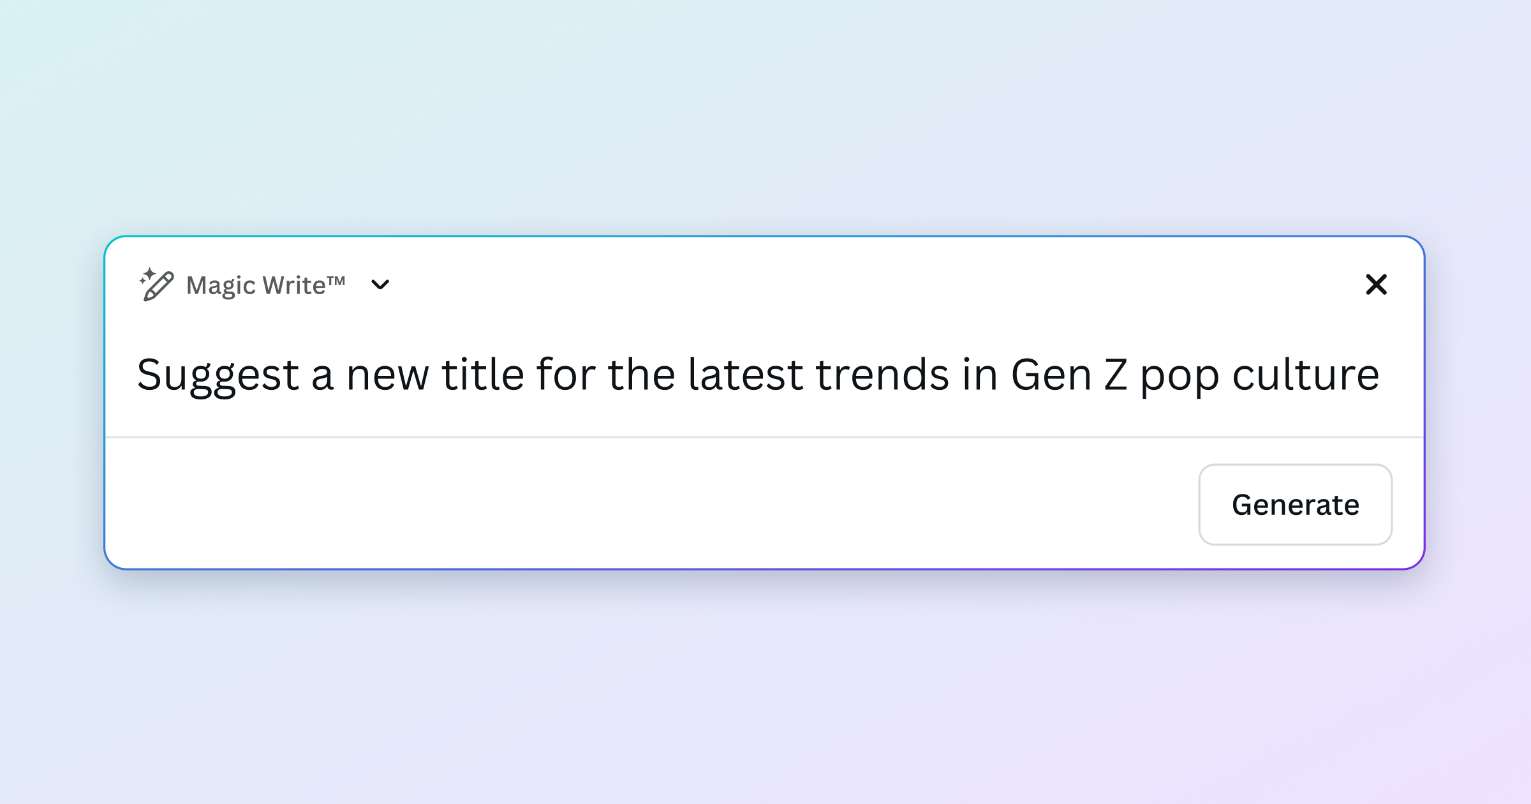Click the gradient background above the dialog
Image resolution: width=1531 pixels, height=804 pixels.
(765, 115)
